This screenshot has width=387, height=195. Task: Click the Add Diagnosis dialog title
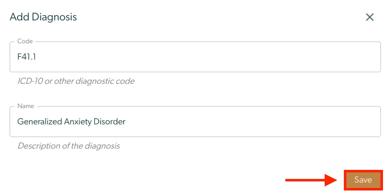(x=43, y=17)
